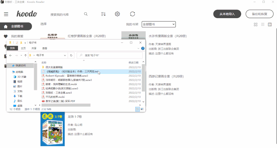
Task: Switch to the 查看 ribbon tab
Action: click(45, 48)
